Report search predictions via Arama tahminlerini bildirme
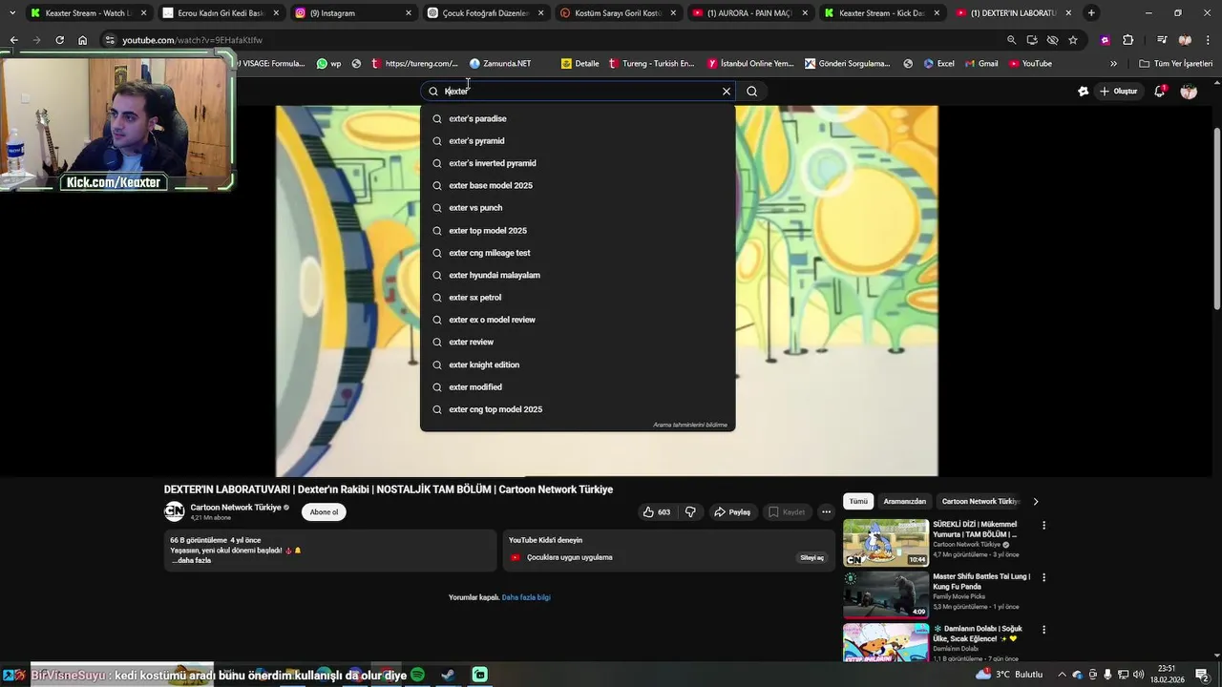The height and width of the screenshot is (687, 1222). click(x=690, y=425)
